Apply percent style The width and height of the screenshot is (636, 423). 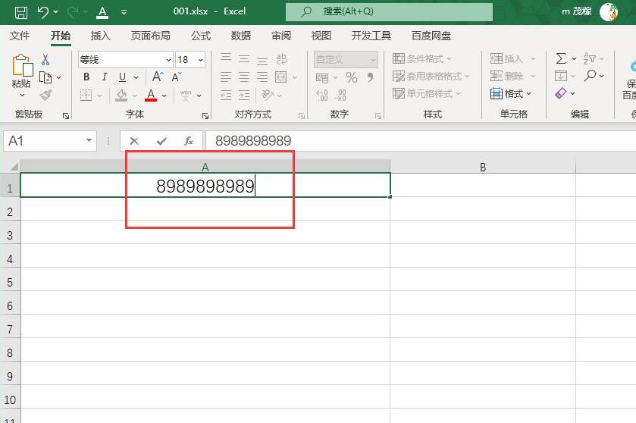[352, 77]
